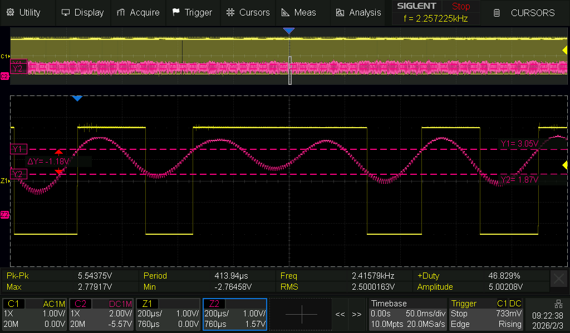The image size is (570, 333).
Task: Click the Y2= 1.87V cursor value label
Action: tap(519, 180)
